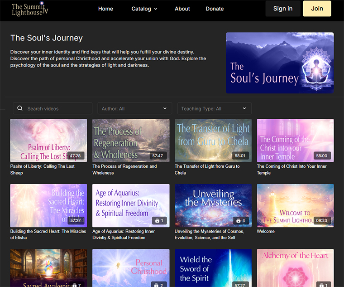
Task: Open Wield the Sword of Spirit thumbnail
Action: [213, 268]
